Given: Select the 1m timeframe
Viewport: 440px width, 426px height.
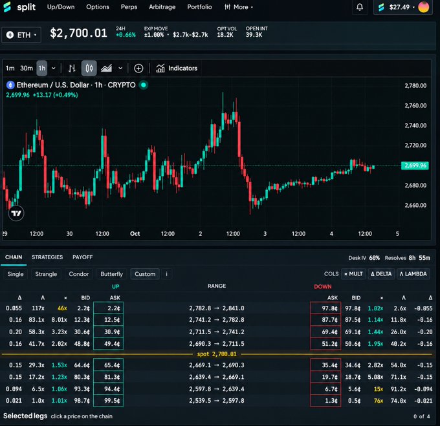Looking at the screenshot, I should (10, 68).
